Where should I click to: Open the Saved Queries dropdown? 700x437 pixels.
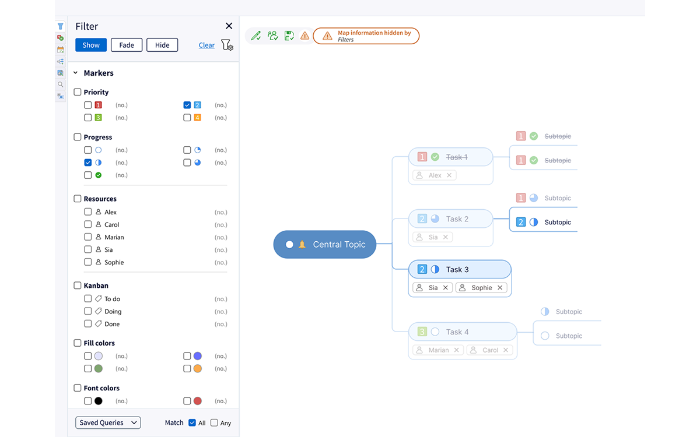tap(108, 422)
